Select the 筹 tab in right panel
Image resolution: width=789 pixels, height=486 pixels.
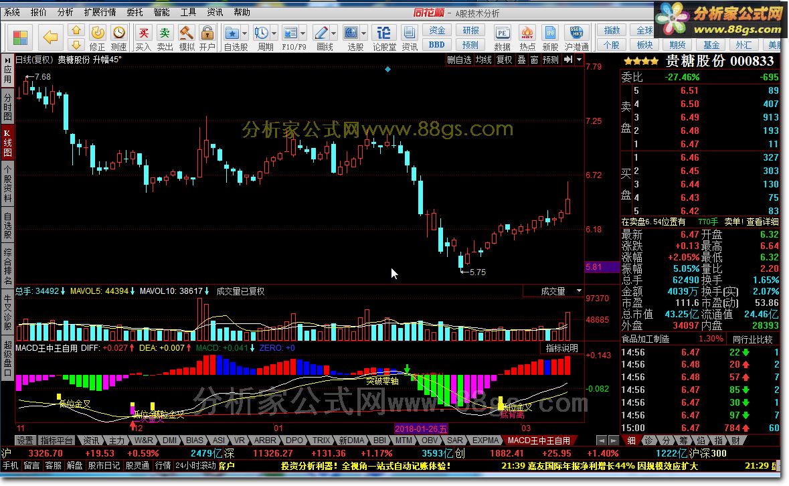point(683,440)
